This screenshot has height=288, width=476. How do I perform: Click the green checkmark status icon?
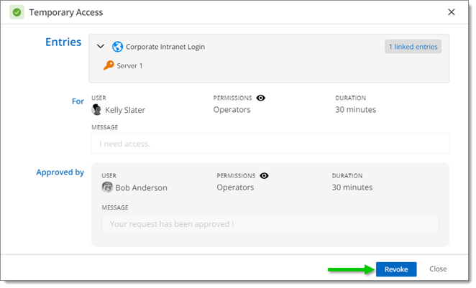point(17,12)
